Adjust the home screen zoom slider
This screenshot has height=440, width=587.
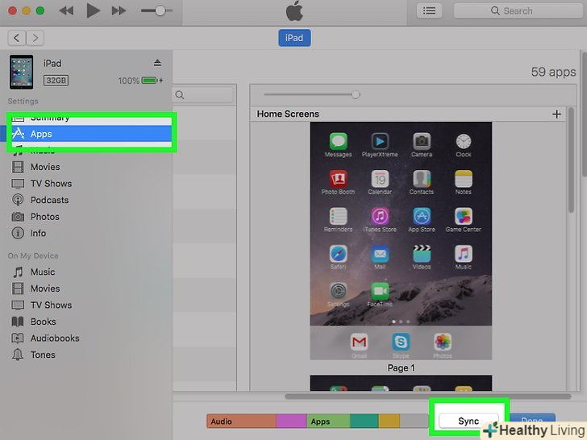[x=355, y=94]
